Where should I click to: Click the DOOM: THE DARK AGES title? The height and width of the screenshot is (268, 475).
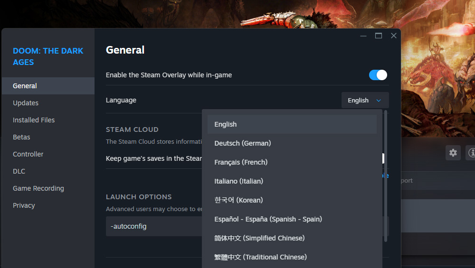tap(48, 56)
